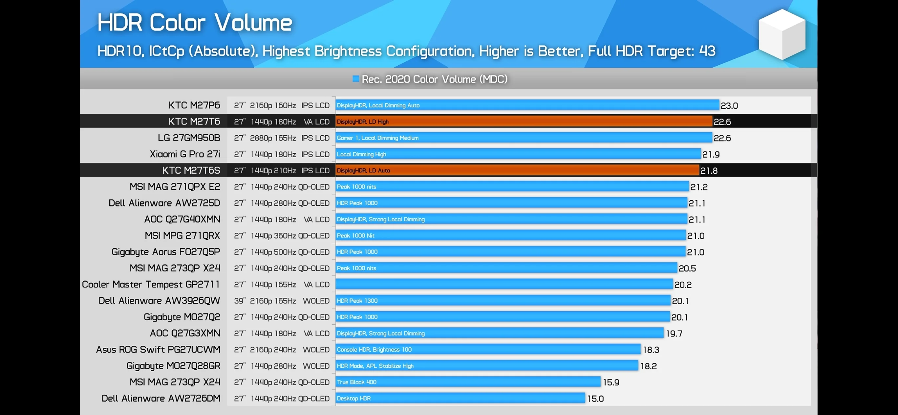Screen dimensions: 898x415
Task: Click the "HDR Mode, APL Stabilize High" bar label
Action: pyautogui.click(x=375, y=366)
